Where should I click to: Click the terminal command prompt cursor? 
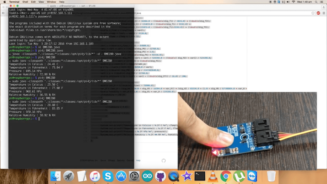pos(39,119)
